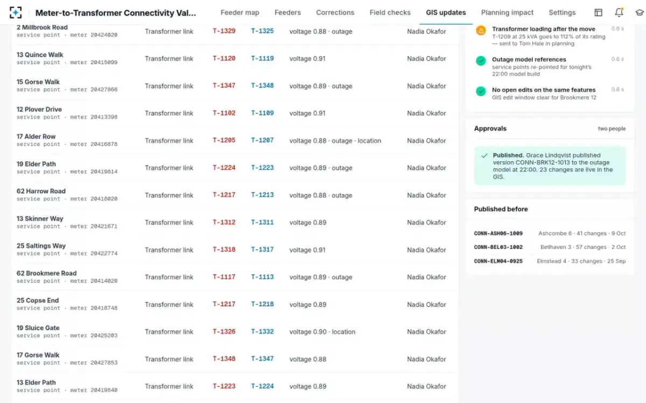Click old transformer T-1117
The image size is (646, 403).
click(224, 277)
